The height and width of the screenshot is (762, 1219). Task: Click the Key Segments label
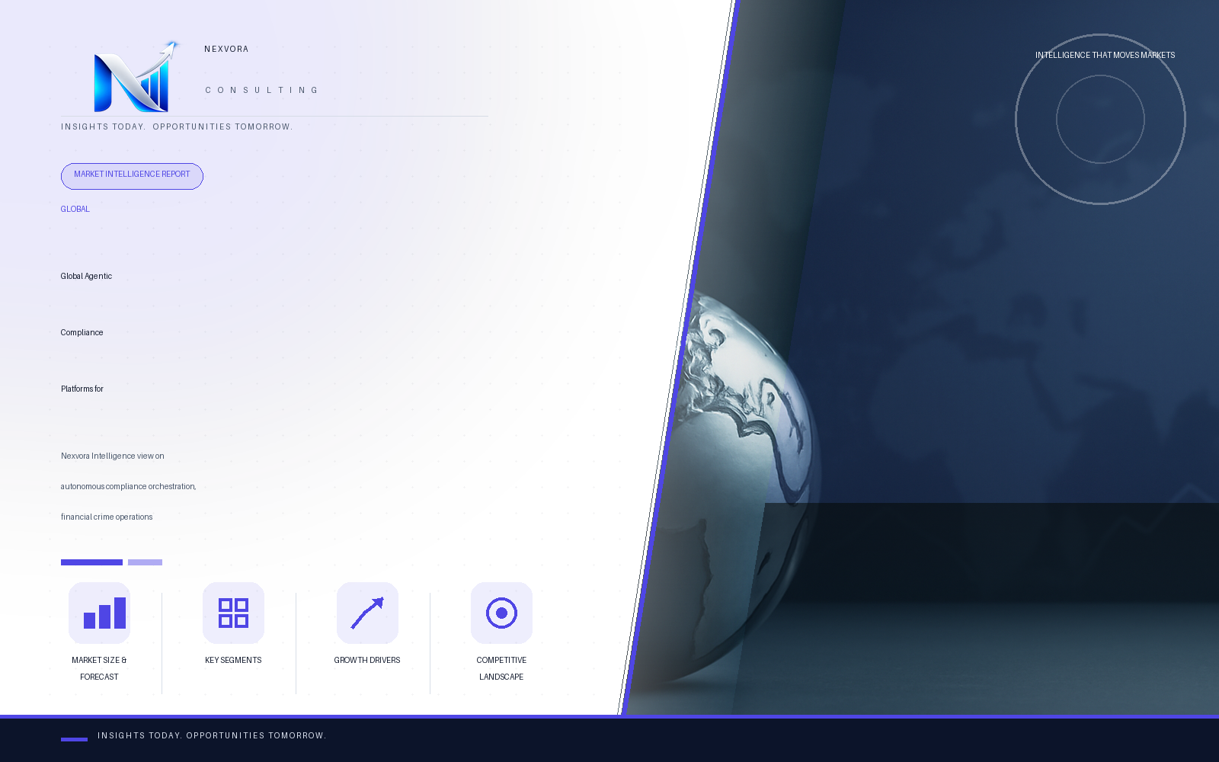click(x=233, y=660)
